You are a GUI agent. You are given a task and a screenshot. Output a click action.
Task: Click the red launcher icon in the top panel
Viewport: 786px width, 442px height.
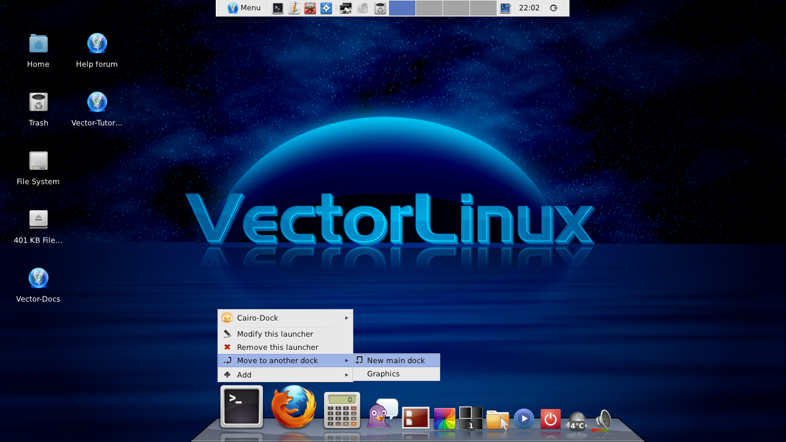click(310, 8)
